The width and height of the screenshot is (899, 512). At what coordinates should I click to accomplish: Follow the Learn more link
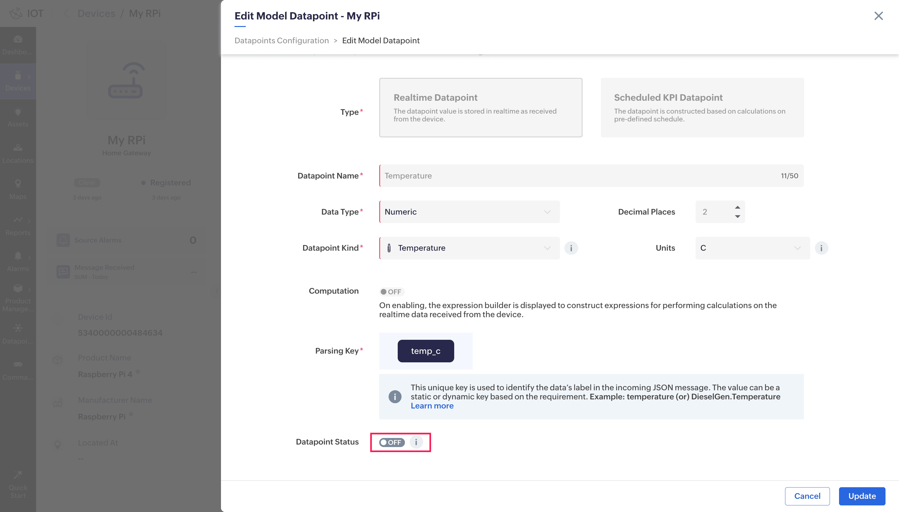tap(432, 406)
